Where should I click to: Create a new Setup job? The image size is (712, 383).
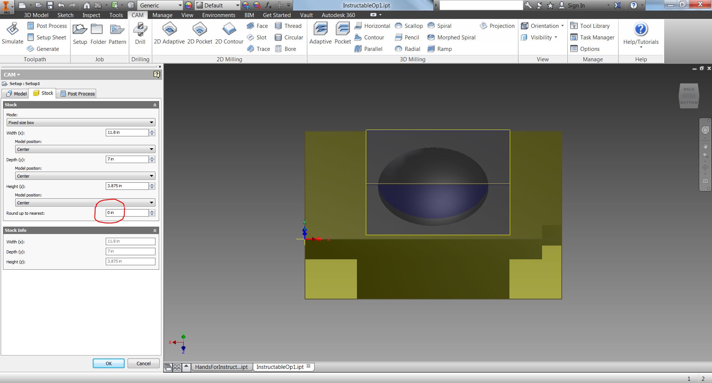pos(80,33)
